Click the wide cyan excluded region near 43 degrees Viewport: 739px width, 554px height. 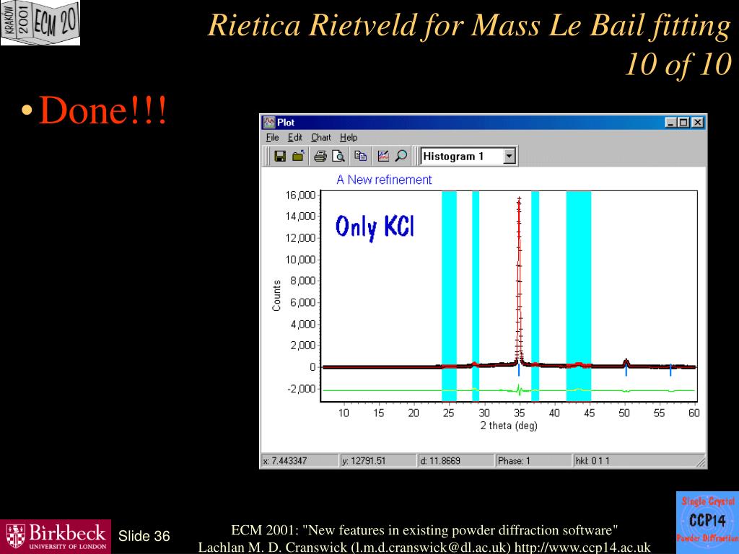(x=579, y=296)
